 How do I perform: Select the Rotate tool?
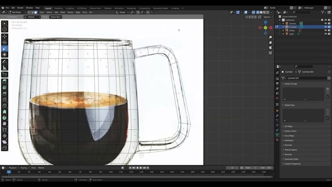[x=4, y=42]
